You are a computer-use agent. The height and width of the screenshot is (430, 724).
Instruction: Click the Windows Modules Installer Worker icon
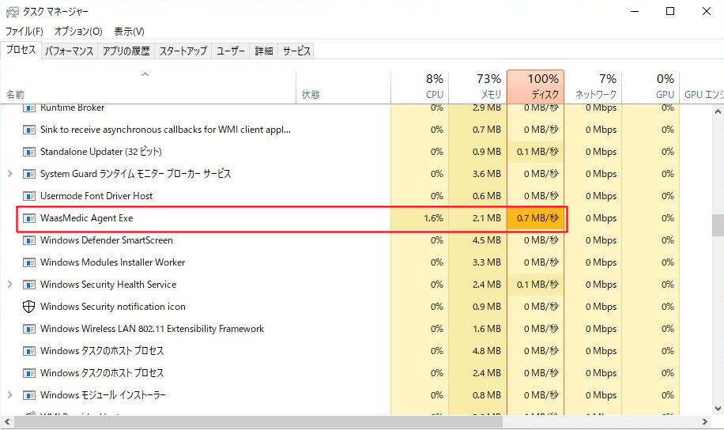[x=28, y=262]
